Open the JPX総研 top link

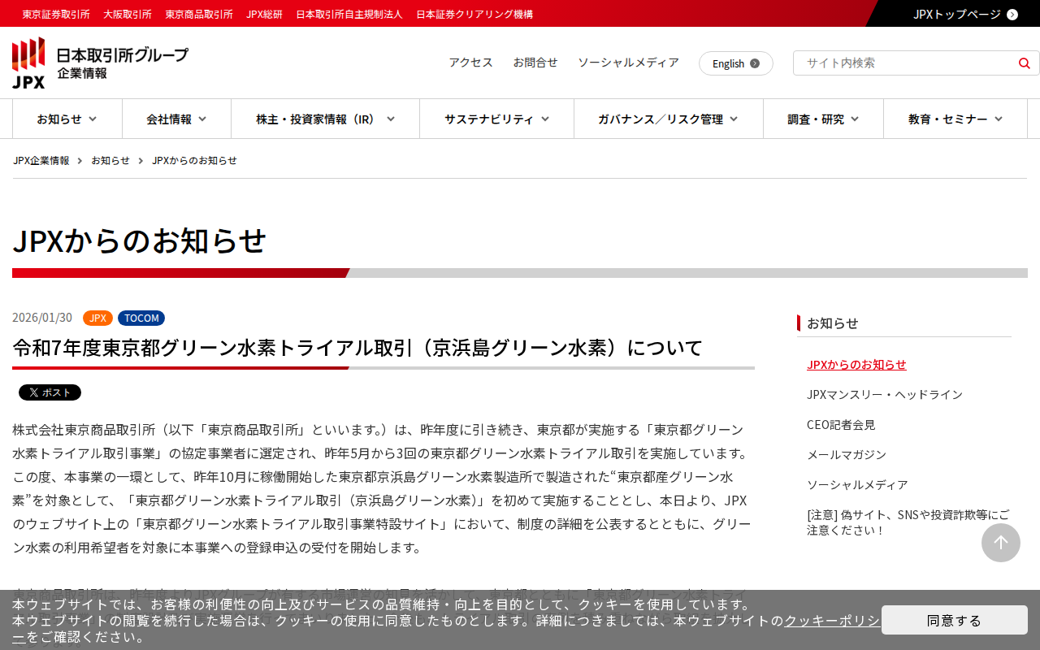pos(264,14)
